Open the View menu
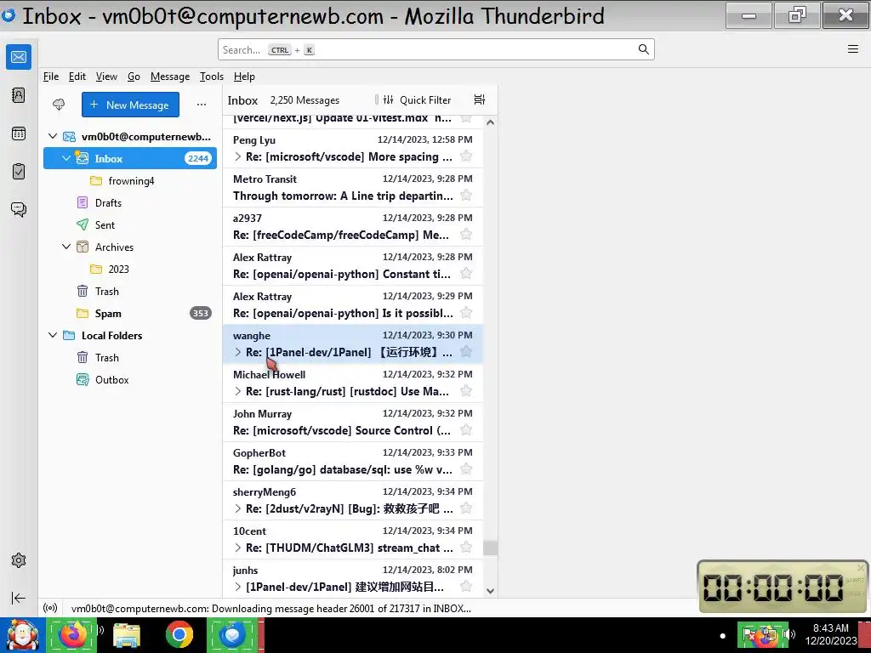This screenshot has width=871, height=653. point(106,77)
